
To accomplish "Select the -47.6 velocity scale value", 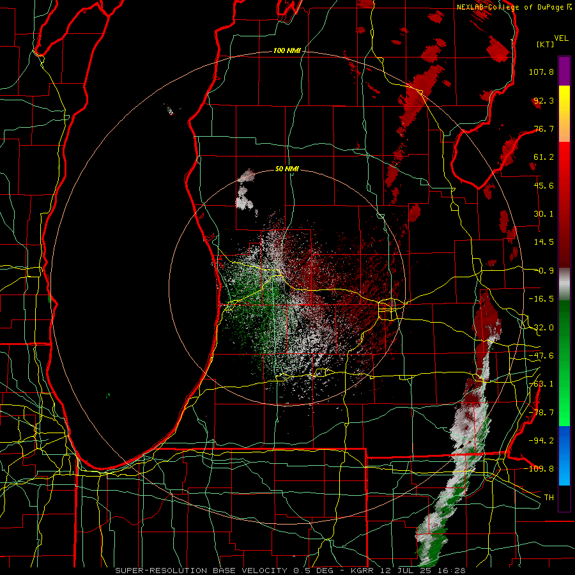I will [541, 356].
